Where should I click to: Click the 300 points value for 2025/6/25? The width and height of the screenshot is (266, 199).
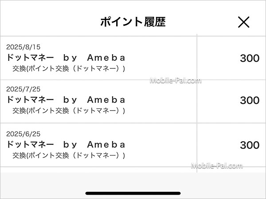(x=250, y=145)
